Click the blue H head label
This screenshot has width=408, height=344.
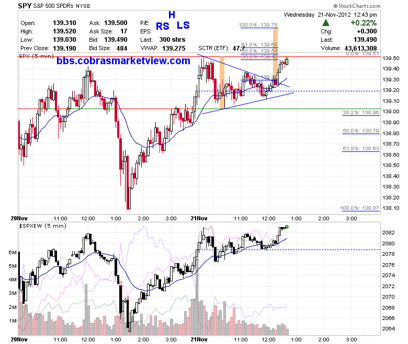(x=172, y=15)
